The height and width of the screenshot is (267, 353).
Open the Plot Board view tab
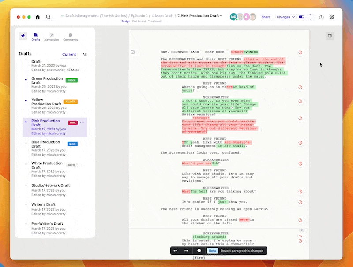tap(139, 21)
